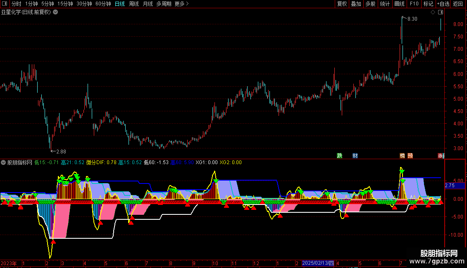
Task: Toggle the side panel icon near price axis
Action: [x=441, y=12]
